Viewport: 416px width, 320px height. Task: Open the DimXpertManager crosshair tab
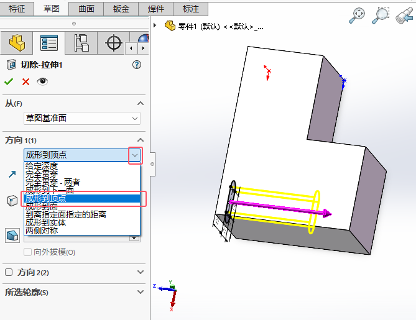tap(114, 43)
